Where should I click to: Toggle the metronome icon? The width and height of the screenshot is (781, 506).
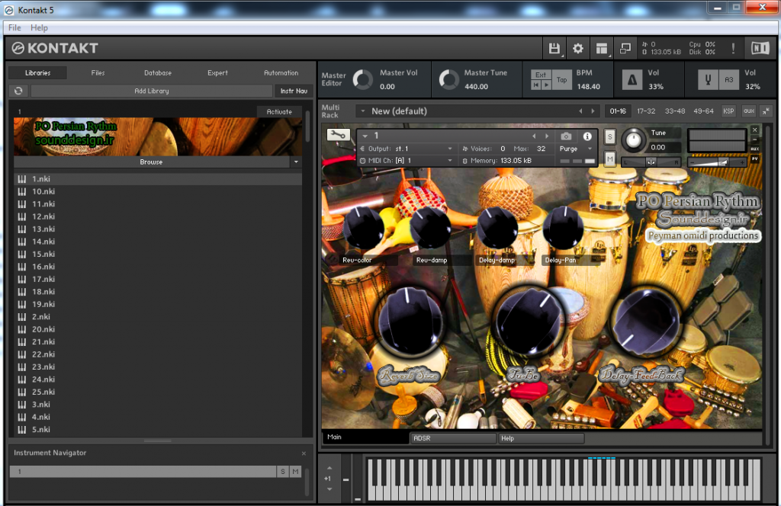click(632, 79)
